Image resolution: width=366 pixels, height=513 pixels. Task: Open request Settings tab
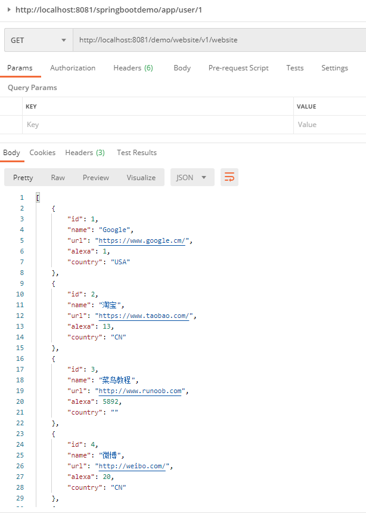pyautogui.click(x=334, y=68)
